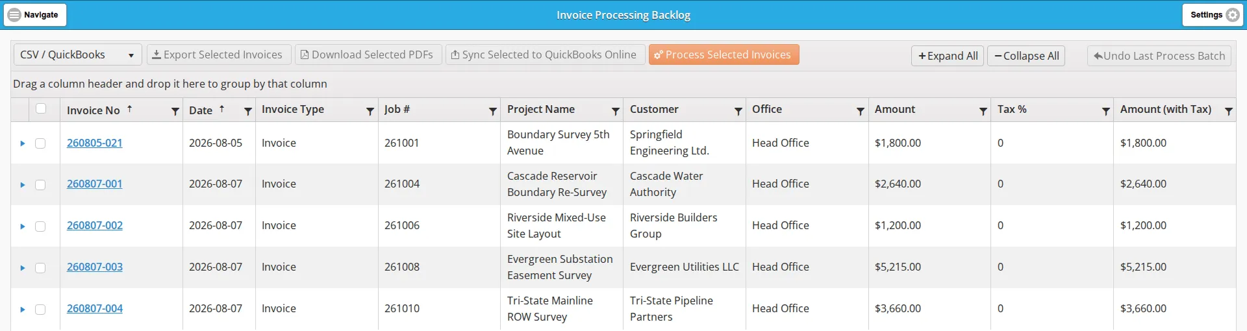Filter the Project Name column

(616, 111)
